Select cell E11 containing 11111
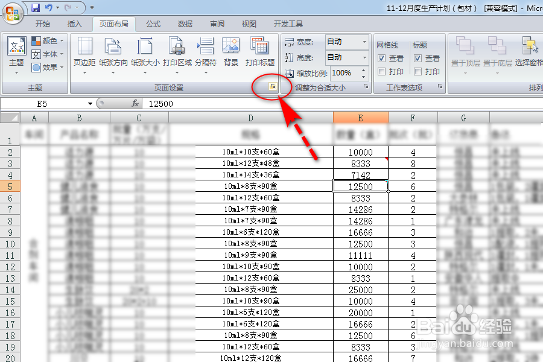 pyautogui.click(x=361, y=255)
